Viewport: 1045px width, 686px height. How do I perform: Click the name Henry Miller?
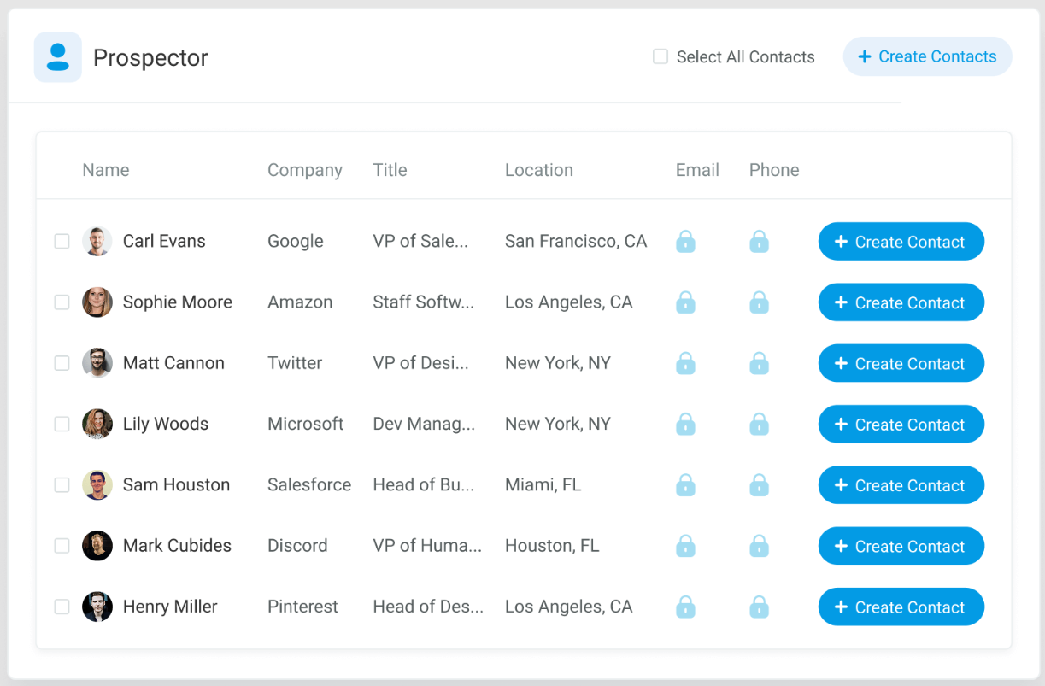[x=170, y=607]
